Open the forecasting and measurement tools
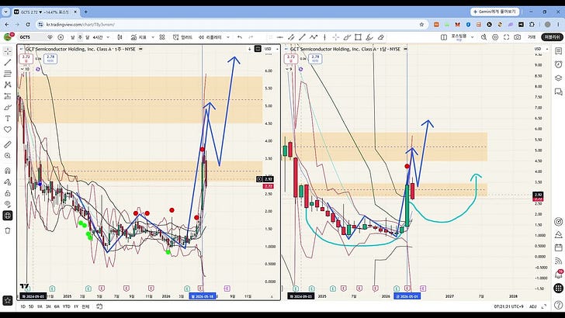565x318 pixels. pos(8,96)
